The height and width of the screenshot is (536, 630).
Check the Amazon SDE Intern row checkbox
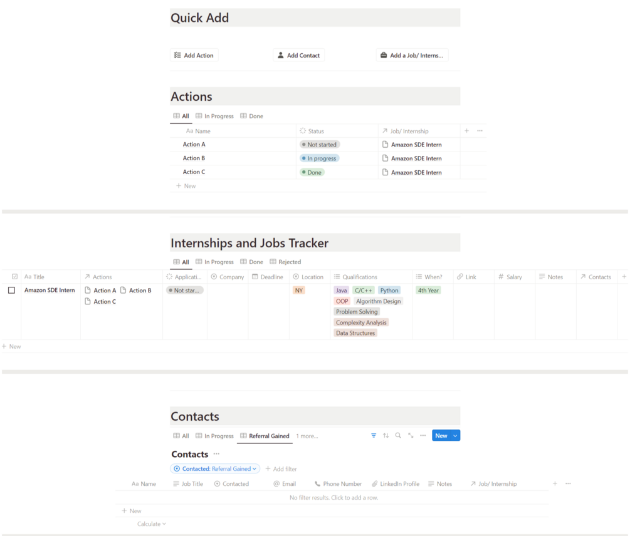coord(11,291)
